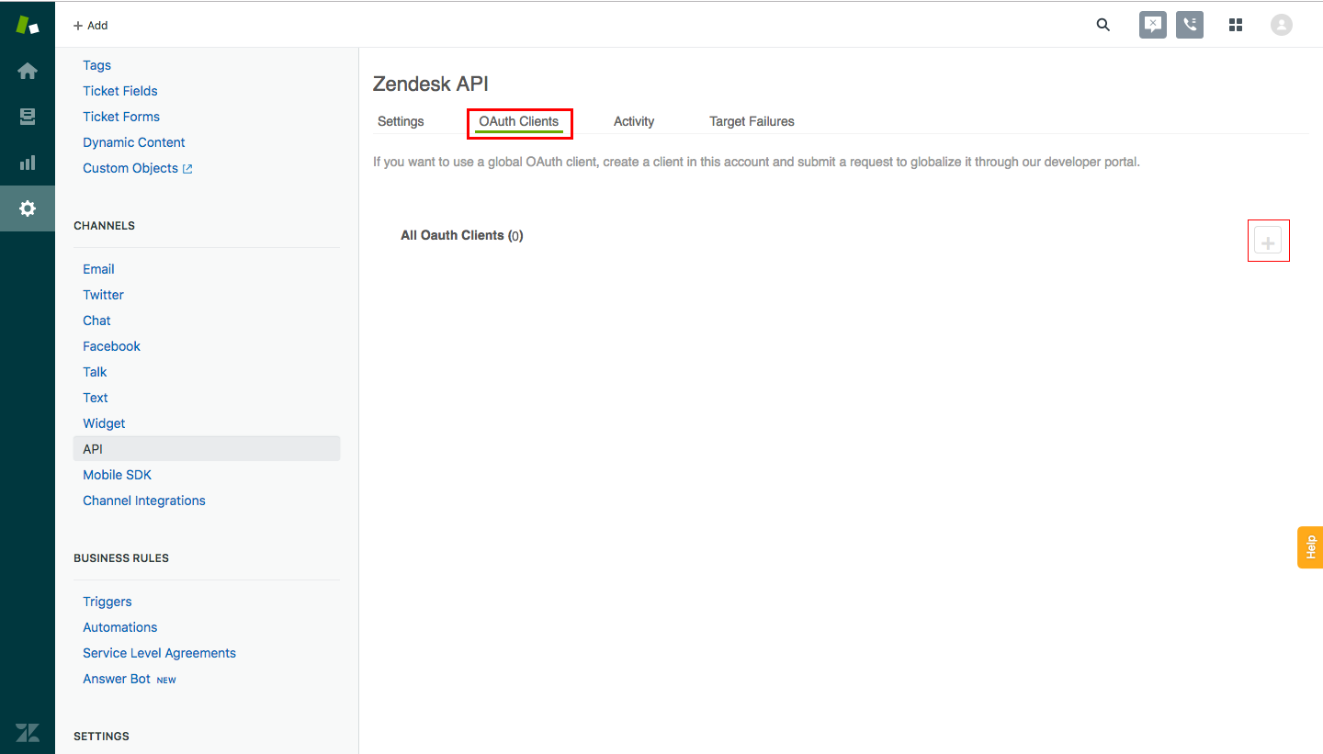
Task: Select the OAuth Clients tab
Action: pyautogui.click(x=519, y=121)
